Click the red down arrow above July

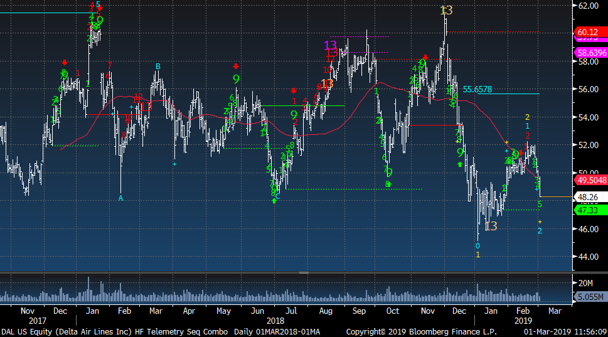pos(294,91)
